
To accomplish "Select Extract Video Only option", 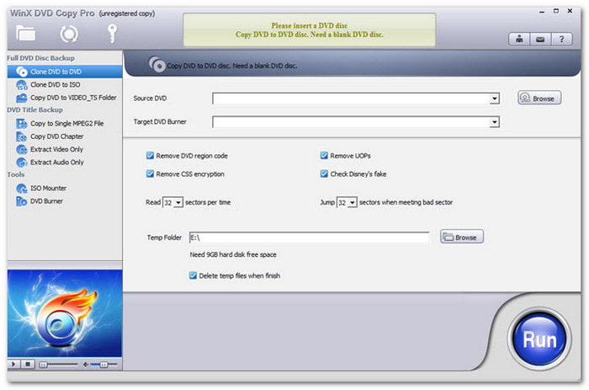I will click(65, 149).
